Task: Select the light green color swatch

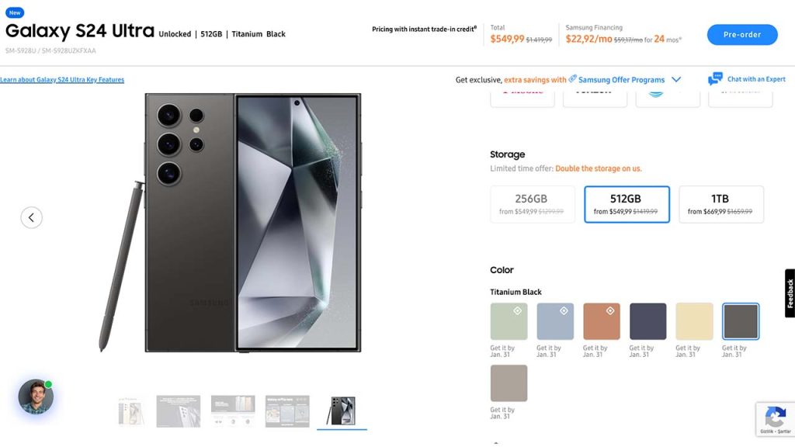Action: (509, 321)
